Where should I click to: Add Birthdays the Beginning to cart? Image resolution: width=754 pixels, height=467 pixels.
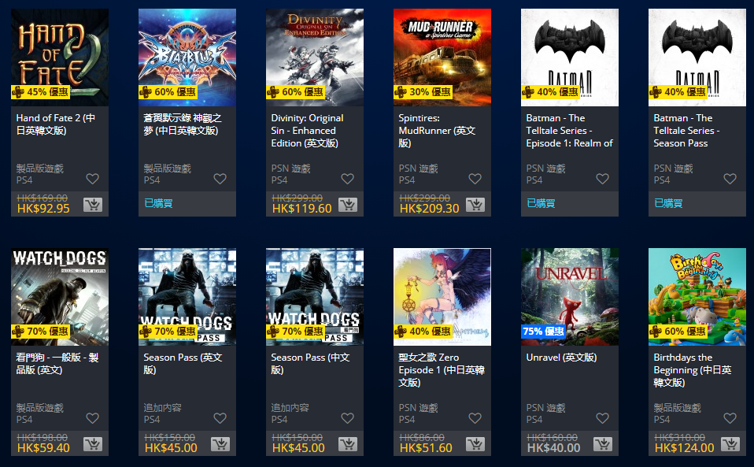point(730,444)
